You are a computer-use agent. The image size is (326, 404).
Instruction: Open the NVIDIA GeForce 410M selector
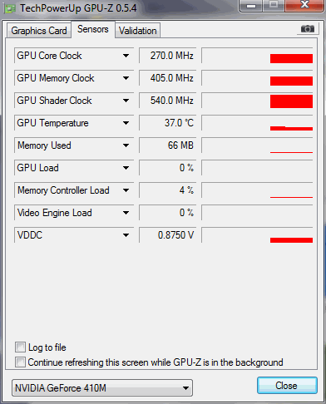pyautogui.click(x=102, y=388)
